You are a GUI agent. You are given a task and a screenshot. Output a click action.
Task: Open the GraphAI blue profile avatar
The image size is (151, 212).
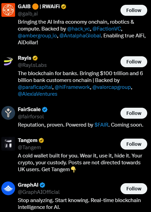point(8,188)
